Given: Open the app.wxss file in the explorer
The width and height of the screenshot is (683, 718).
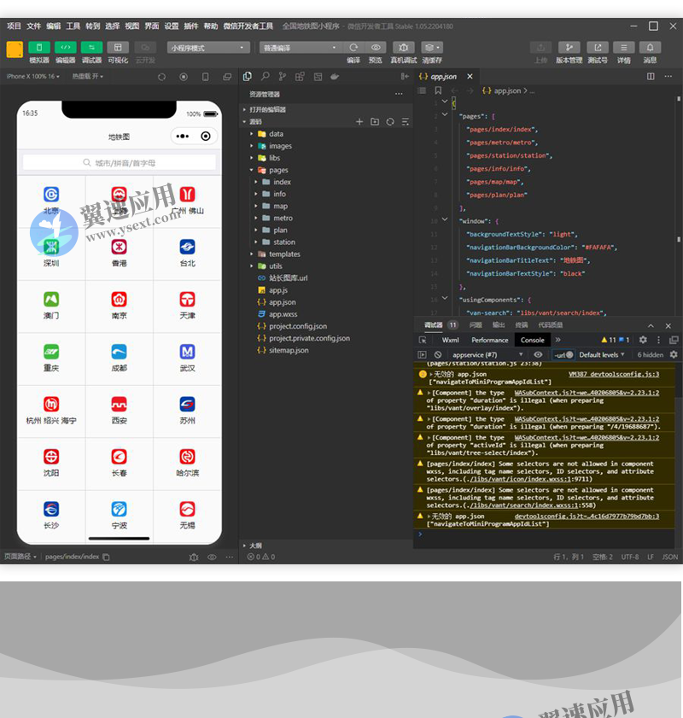Looking at the screenshot, I should tap(283, 314).
